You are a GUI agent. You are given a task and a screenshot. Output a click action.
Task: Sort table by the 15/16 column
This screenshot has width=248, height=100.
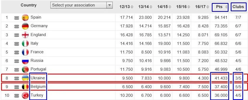(183, 7)
